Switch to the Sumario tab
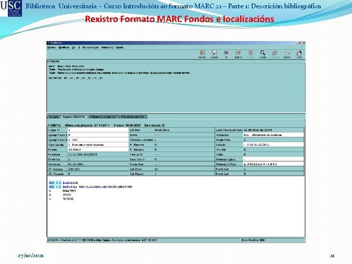This screenshot has height=264, width=352. [x=54, y=117]
